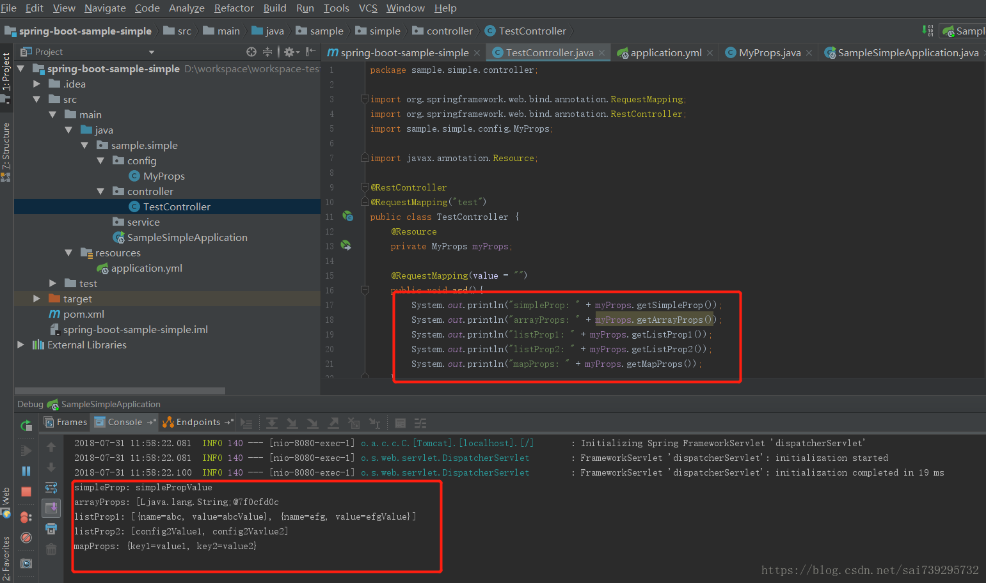
Task: Collapse the src folder
Action: click(x=36, y=99)
